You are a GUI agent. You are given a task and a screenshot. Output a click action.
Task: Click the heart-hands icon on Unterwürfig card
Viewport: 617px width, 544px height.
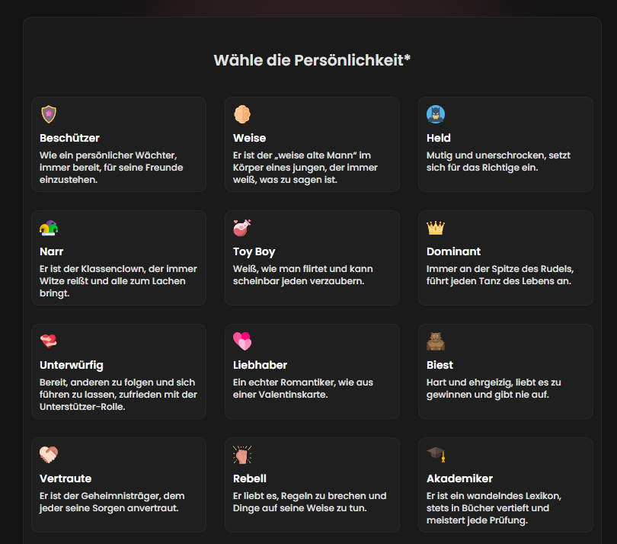tap(49, 341)
